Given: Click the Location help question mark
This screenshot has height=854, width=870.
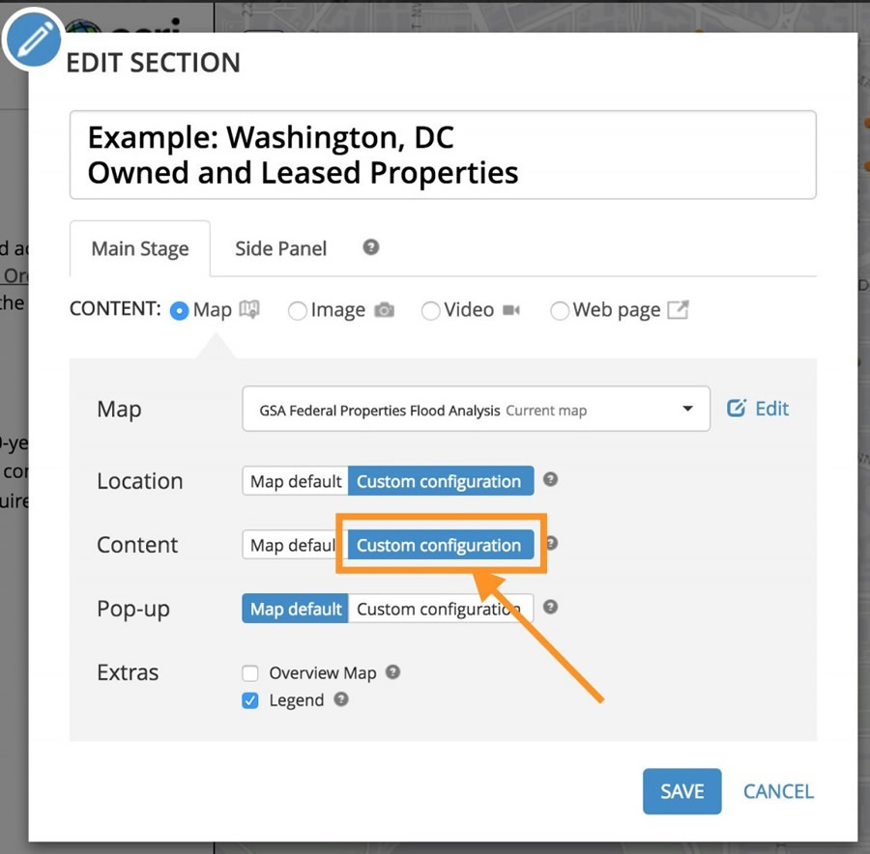Looking at the screenshot, I should 550,479.
